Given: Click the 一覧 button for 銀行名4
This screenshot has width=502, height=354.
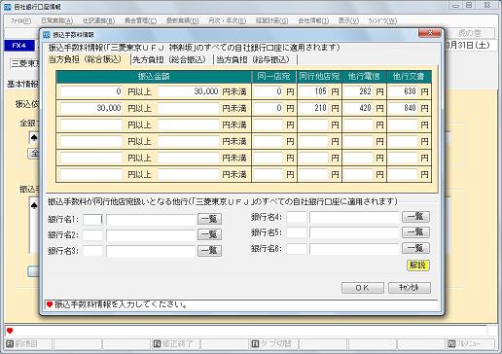Looking at the screenshot, I should [415, 217].
